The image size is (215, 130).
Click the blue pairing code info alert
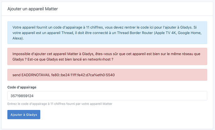pyautogui.click(x=107, y=33)
